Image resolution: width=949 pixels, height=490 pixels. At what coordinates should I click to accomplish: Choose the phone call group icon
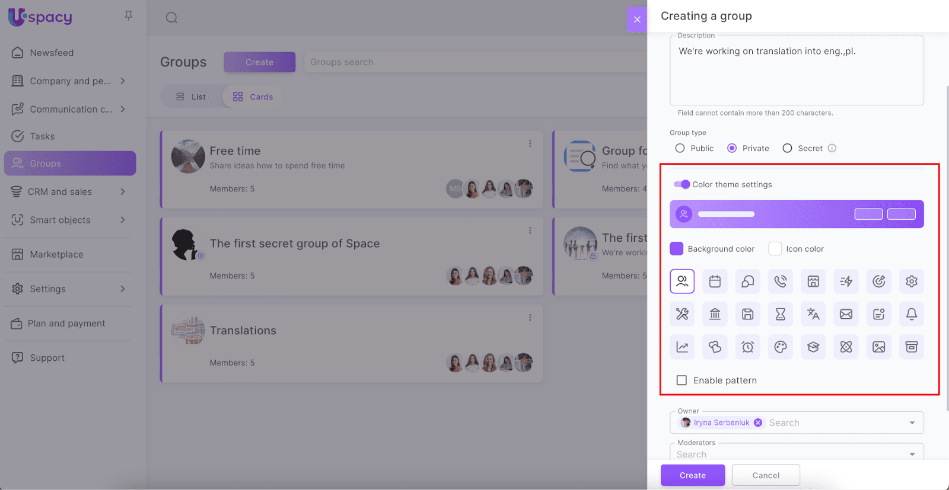(x=781, y=281)
